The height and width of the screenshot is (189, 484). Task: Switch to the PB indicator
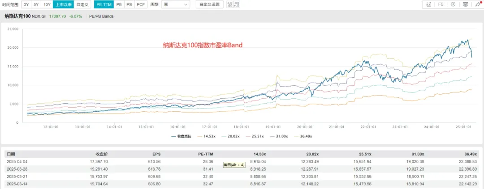click(x=119, y=4)
